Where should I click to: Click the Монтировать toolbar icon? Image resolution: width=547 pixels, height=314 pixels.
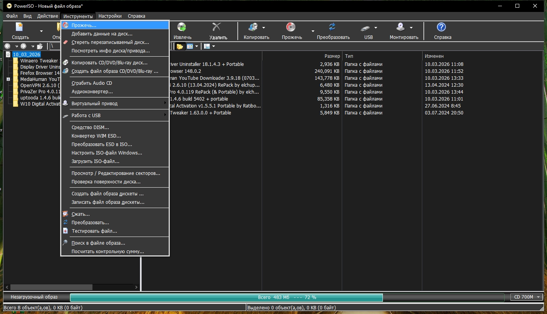coord(401,27)
